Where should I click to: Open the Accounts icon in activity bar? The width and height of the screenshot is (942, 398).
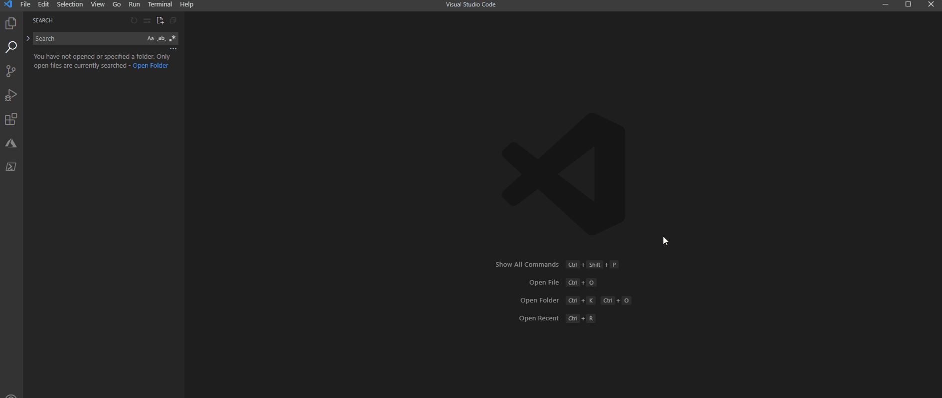[x=11, y=396]
